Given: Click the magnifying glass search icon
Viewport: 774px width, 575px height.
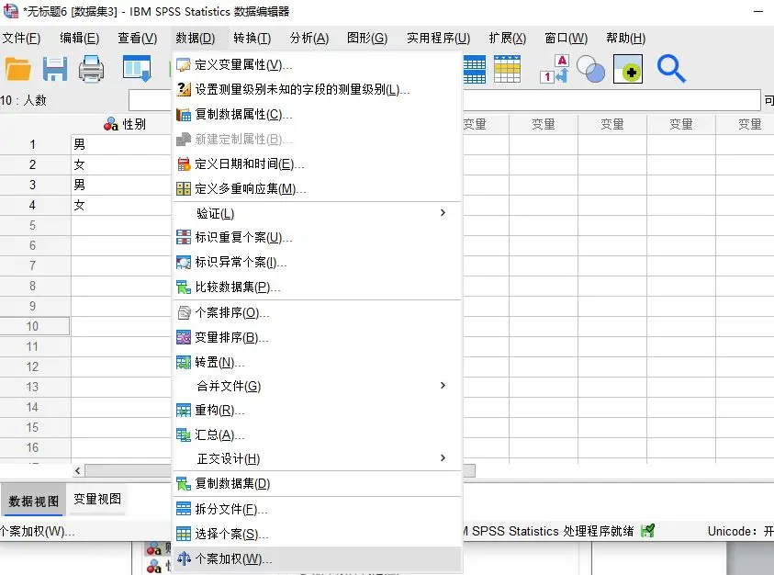Looking at the screenshot, I should pos(671,69).
